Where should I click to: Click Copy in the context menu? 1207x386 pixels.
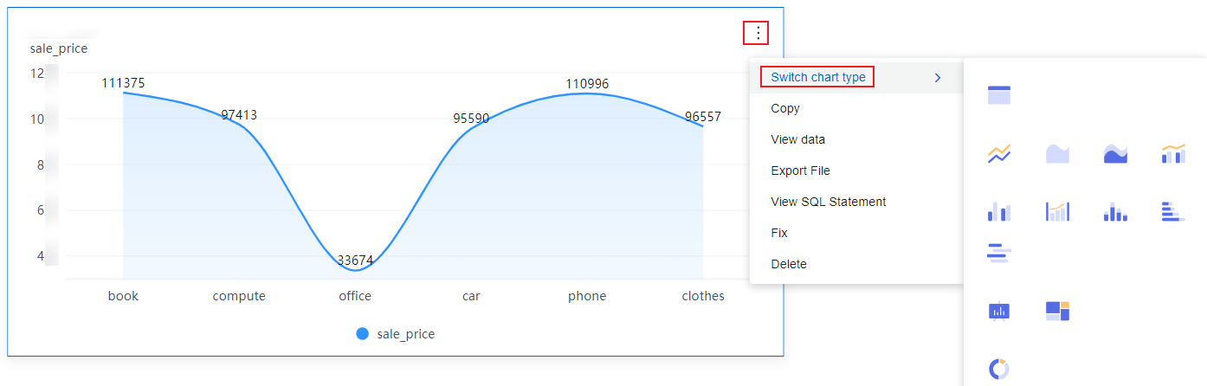click(785, 108)
